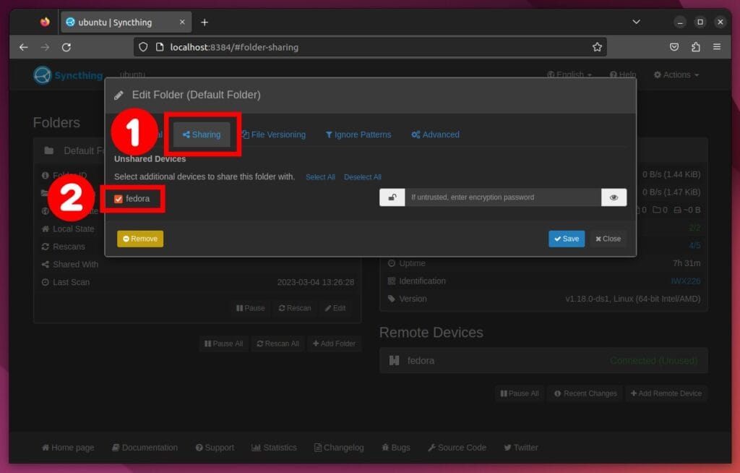Open the Twitter footer link

pyautogui.click(x=521, y=448)
